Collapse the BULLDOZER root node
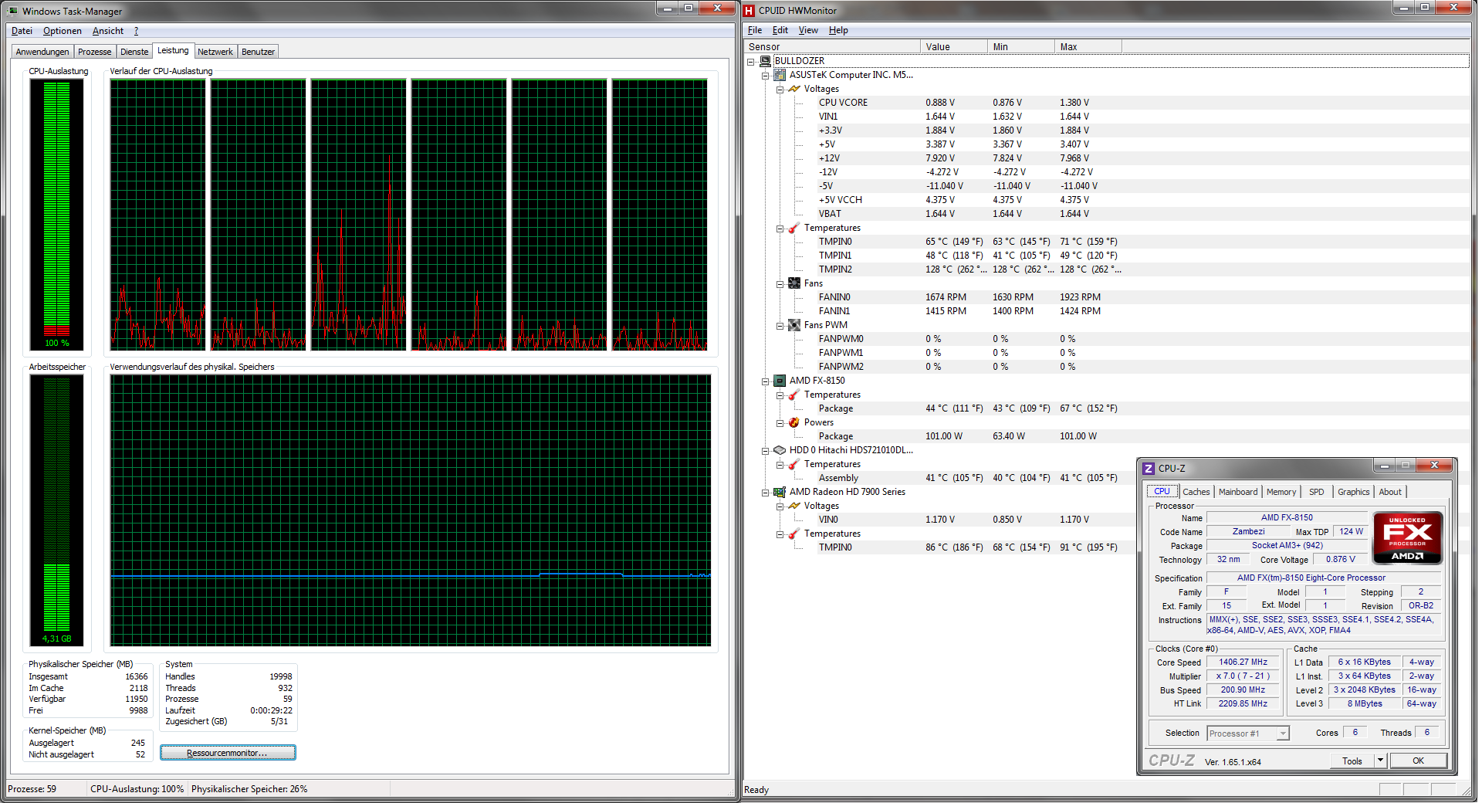The image size is (1482, 803). coord(751,61)
